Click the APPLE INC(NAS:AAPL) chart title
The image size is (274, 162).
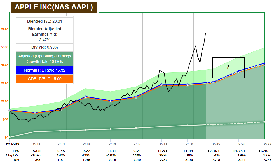(x=54, y=7)
